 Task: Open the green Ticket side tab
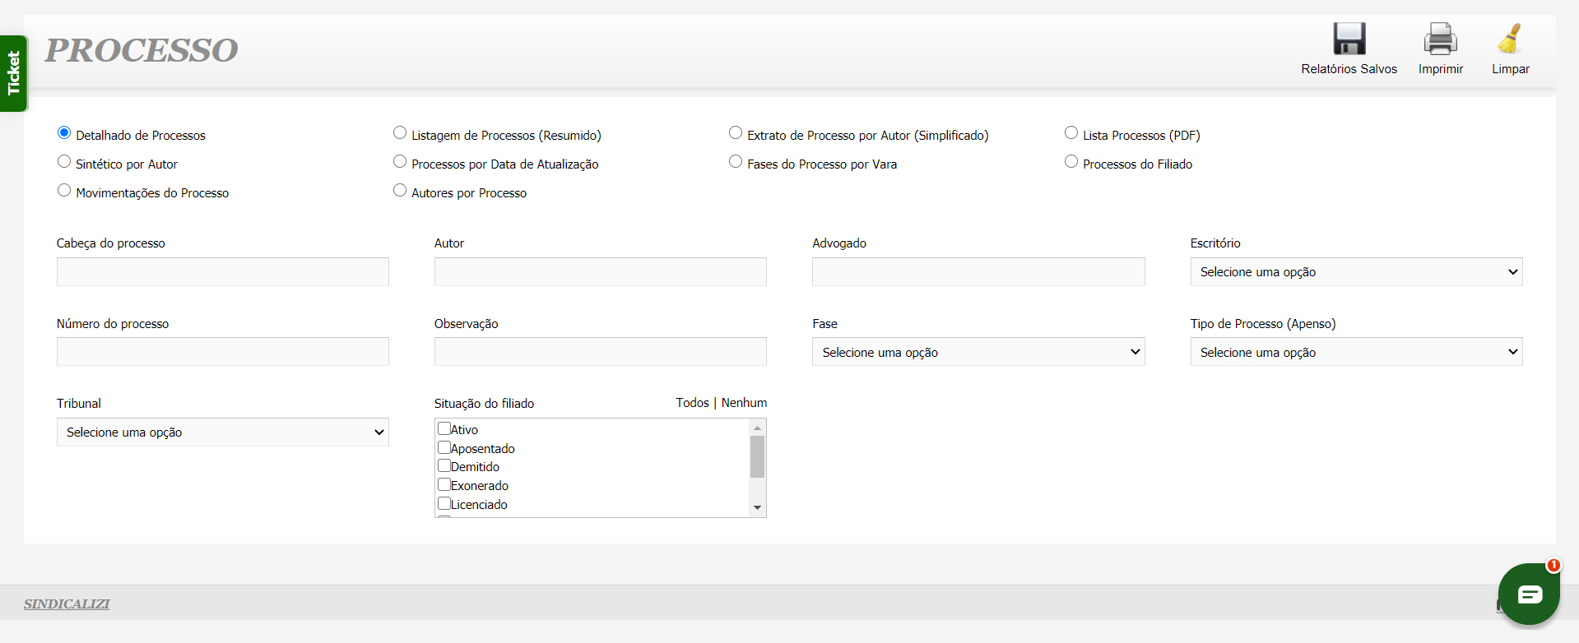point(13,73)
